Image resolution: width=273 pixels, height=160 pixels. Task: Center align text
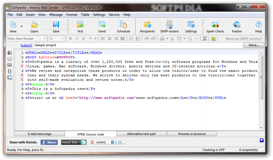click(110, 39)
